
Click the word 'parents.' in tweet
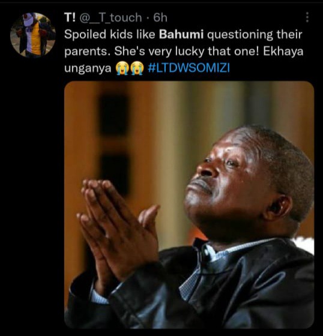point(88,52)
